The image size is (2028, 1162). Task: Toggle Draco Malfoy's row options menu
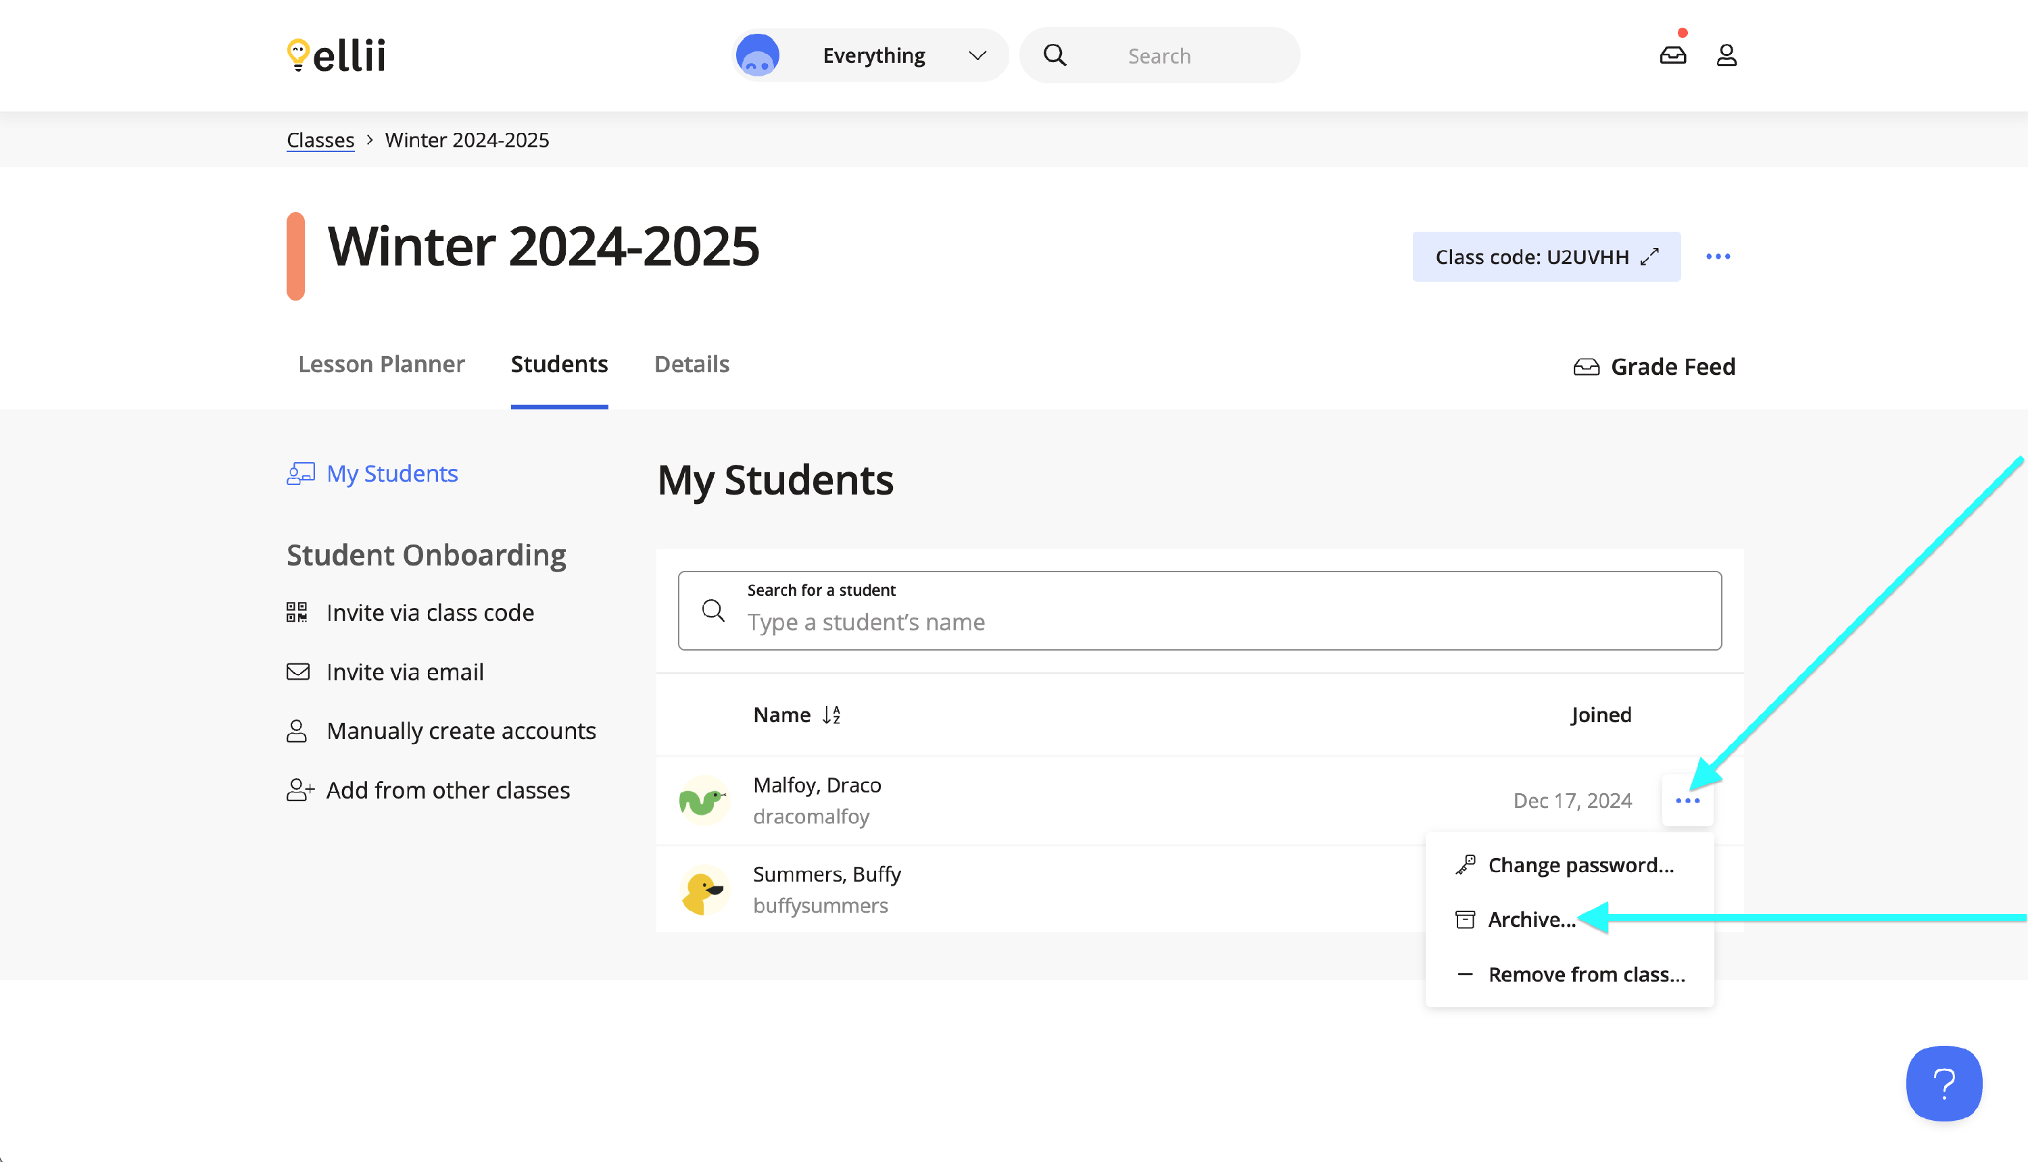1687,801
